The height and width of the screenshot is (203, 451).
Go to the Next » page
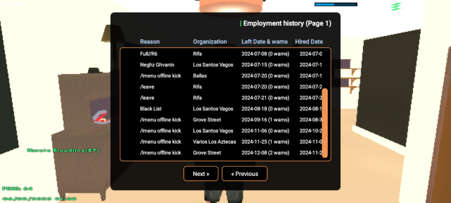201,174
